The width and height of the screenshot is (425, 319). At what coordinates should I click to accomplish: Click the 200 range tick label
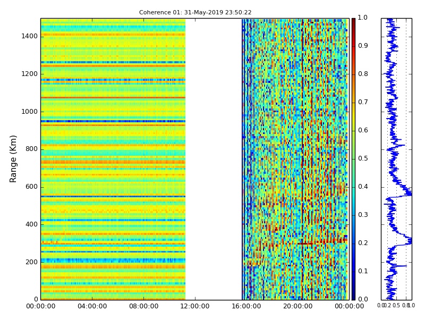click(31, 262)
